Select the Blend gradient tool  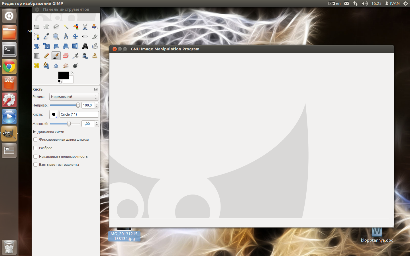pyautogui.click(x=37, y=56)
